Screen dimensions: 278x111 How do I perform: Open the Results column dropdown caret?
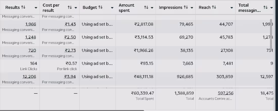point(36,8)
